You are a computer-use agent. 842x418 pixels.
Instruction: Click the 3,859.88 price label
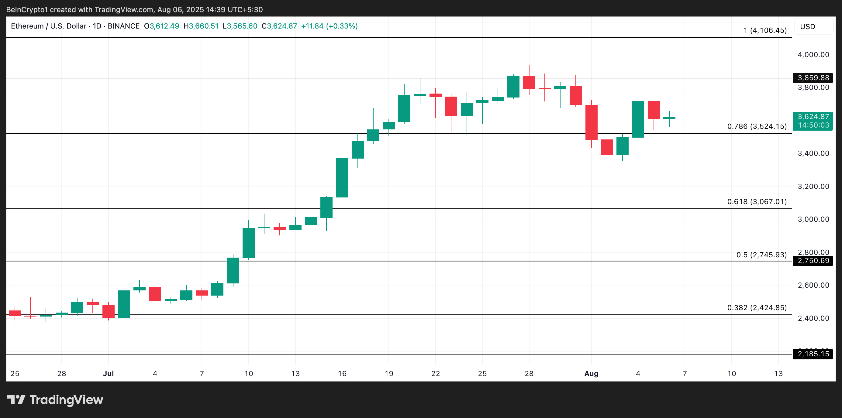[813, 78]
